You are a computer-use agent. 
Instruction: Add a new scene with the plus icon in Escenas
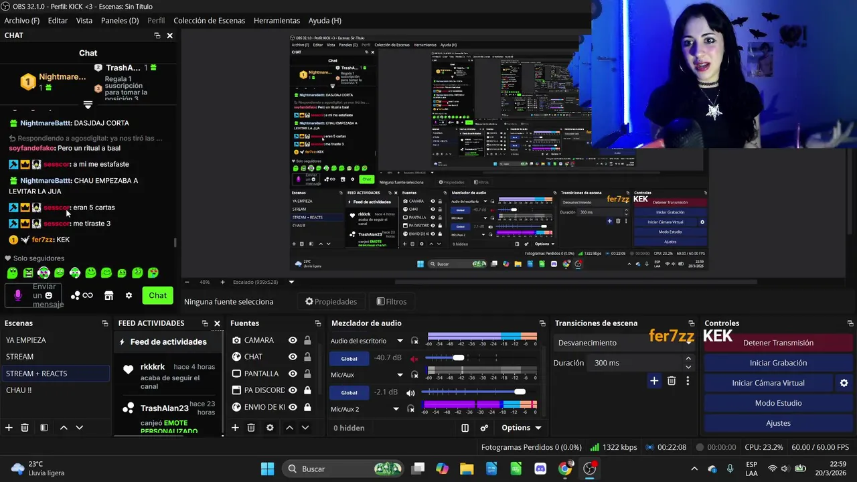(x=9, y=428)
